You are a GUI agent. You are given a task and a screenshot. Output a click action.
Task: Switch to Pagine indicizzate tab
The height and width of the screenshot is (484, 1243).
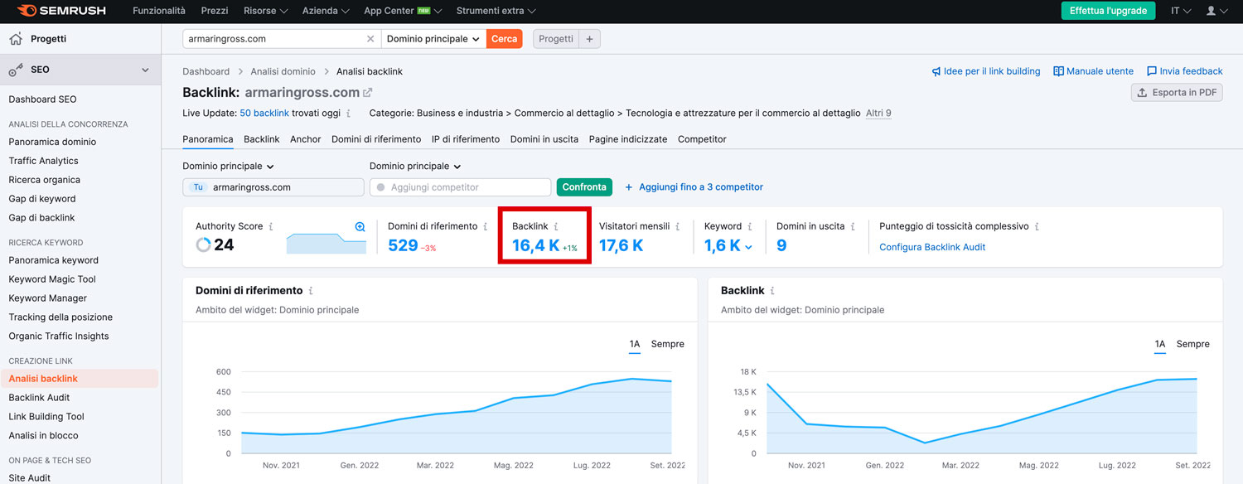click(x=628, y=139)
